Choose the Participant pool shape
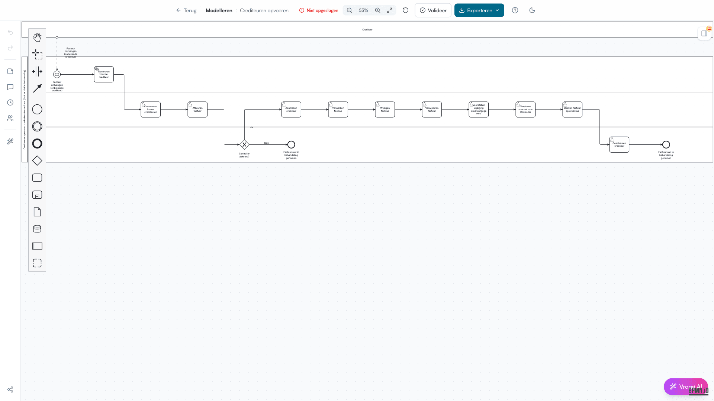Screen dimensions: 714x401 (37, 246)
